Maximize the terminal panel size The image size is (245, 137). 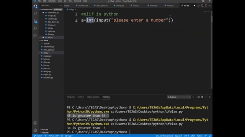pyautogui.click(x=206, y=97)
